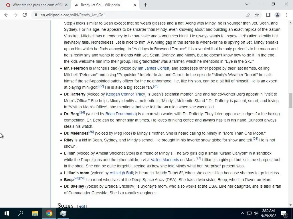Open the taskbar app next to Chrome
The height and width of the screenshot is (219, 293).
point(63,213)
